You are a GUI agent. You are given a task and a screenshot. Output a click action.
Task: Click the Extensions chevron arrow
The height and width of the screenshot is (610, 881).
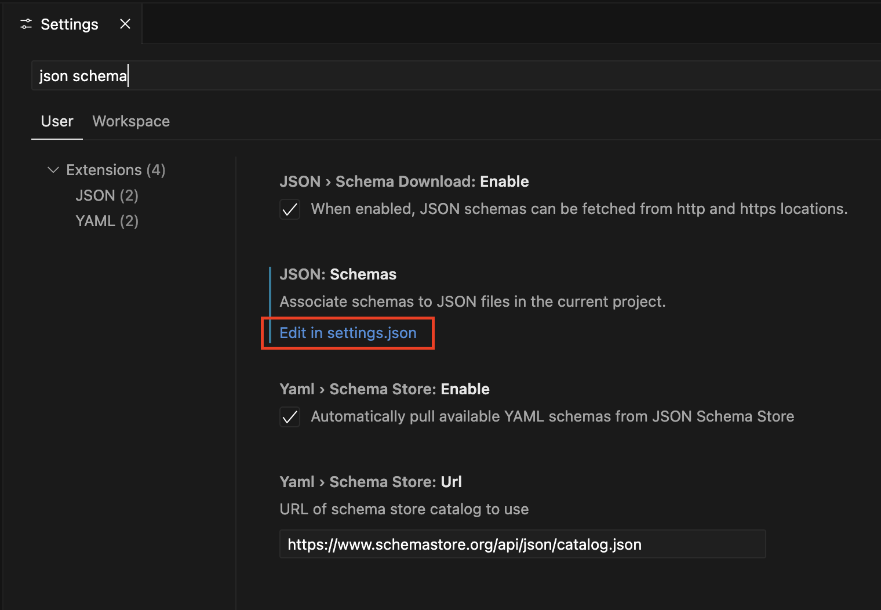tap(53, 169)
